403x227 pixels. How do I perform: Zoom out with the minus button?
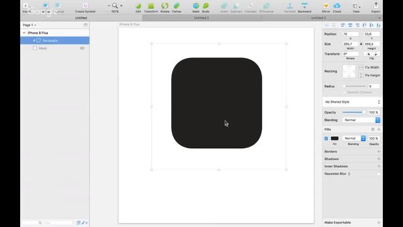pyautogui.click(x=109, y=6)
